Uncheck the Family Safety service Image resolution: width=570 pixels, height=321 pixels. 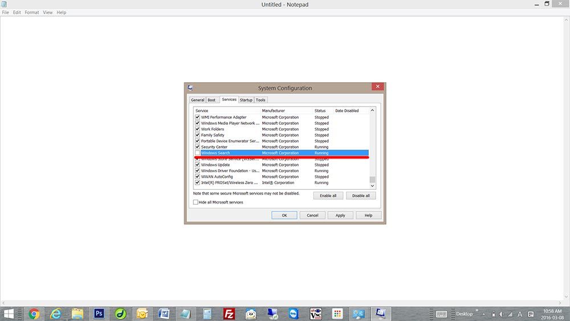click(197, 135)
